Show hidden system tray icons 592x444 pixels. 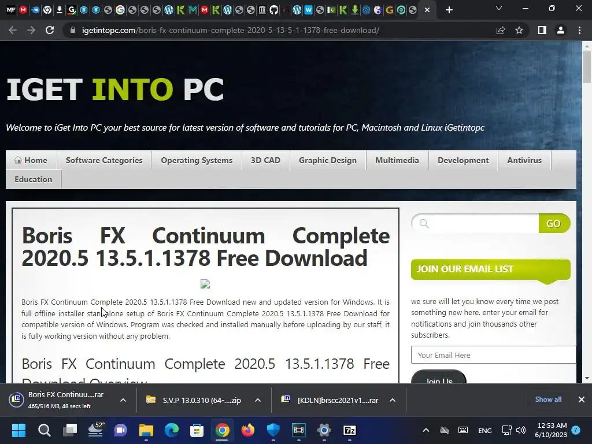426,430
